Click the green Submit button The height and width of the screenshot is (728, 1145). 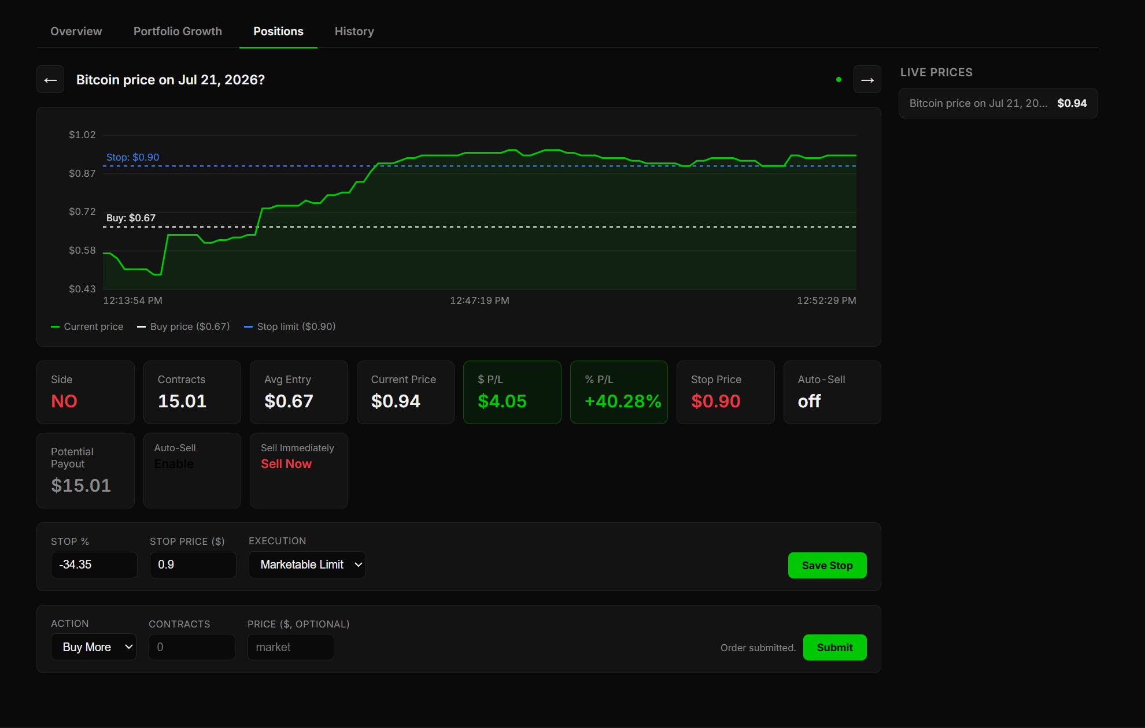pyautogui.click(x=834, y=647)
